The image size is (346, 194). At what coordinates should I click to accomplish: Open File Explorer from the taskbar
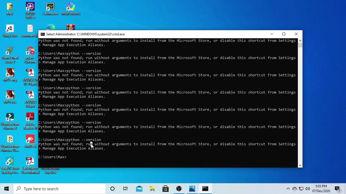coord(152,189)
